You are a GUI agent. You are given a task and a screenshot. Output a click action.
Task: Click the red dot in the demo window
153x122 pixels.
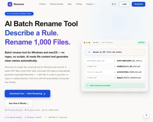pyautogui.click(x=84, y=42)
